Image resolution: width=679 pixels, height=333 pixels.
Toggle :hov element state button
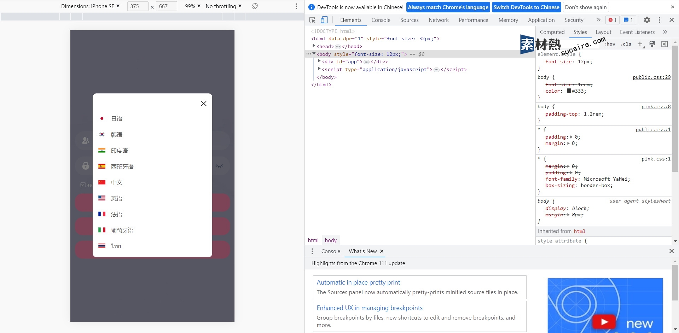tap(610, 44)
